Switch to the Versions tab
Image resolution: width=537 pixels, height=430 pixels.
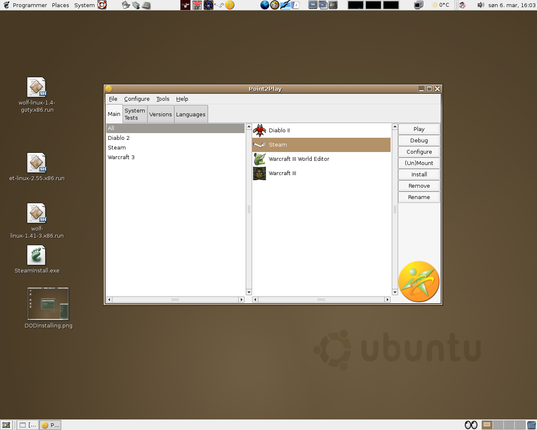pos(161,114)
